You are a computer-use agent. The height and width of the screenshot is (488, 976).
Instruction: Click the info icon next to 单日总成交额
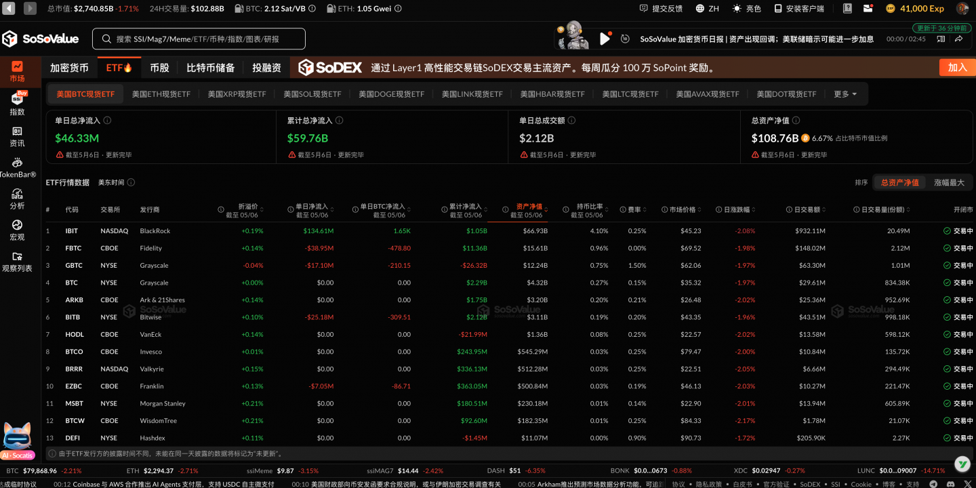[571, 121]
